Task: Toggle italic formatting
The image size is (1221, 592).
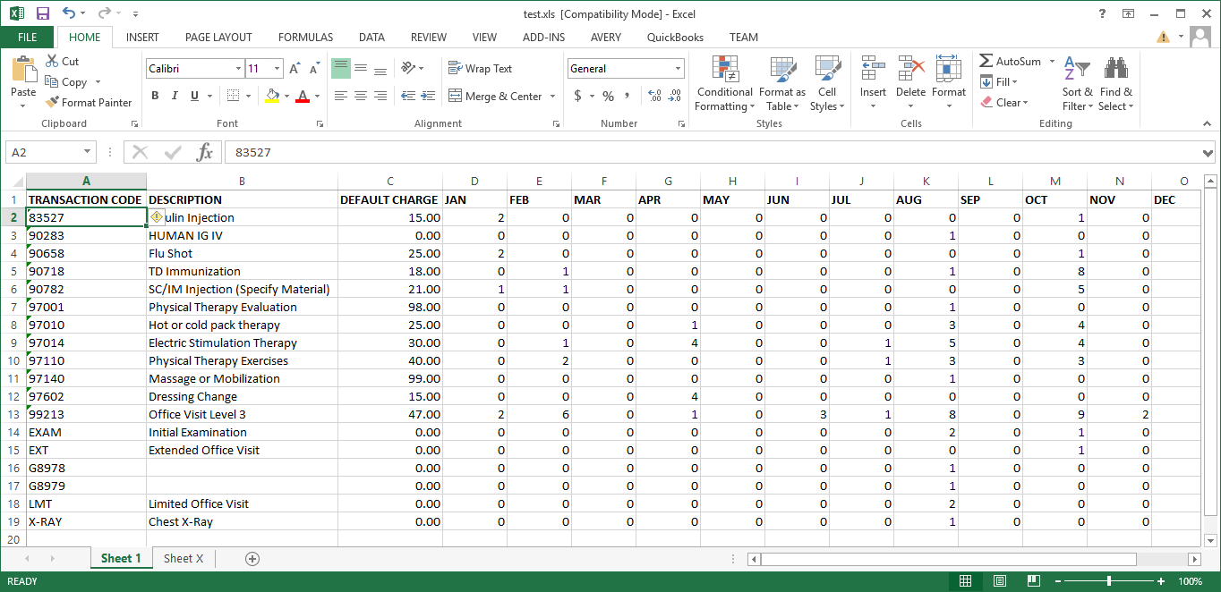Action: (x=174, y=96)
